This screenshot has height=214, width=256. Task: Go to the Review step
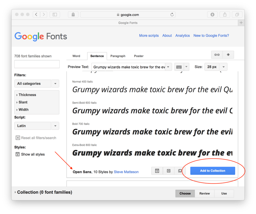click(205, 193)
